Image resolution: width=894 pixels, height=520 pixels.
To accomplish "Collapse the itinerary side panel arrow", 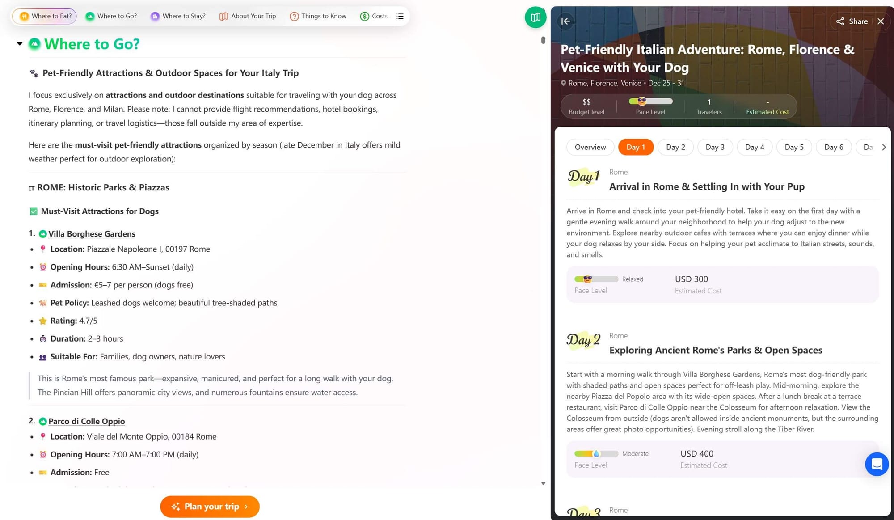I will [565, 21].
